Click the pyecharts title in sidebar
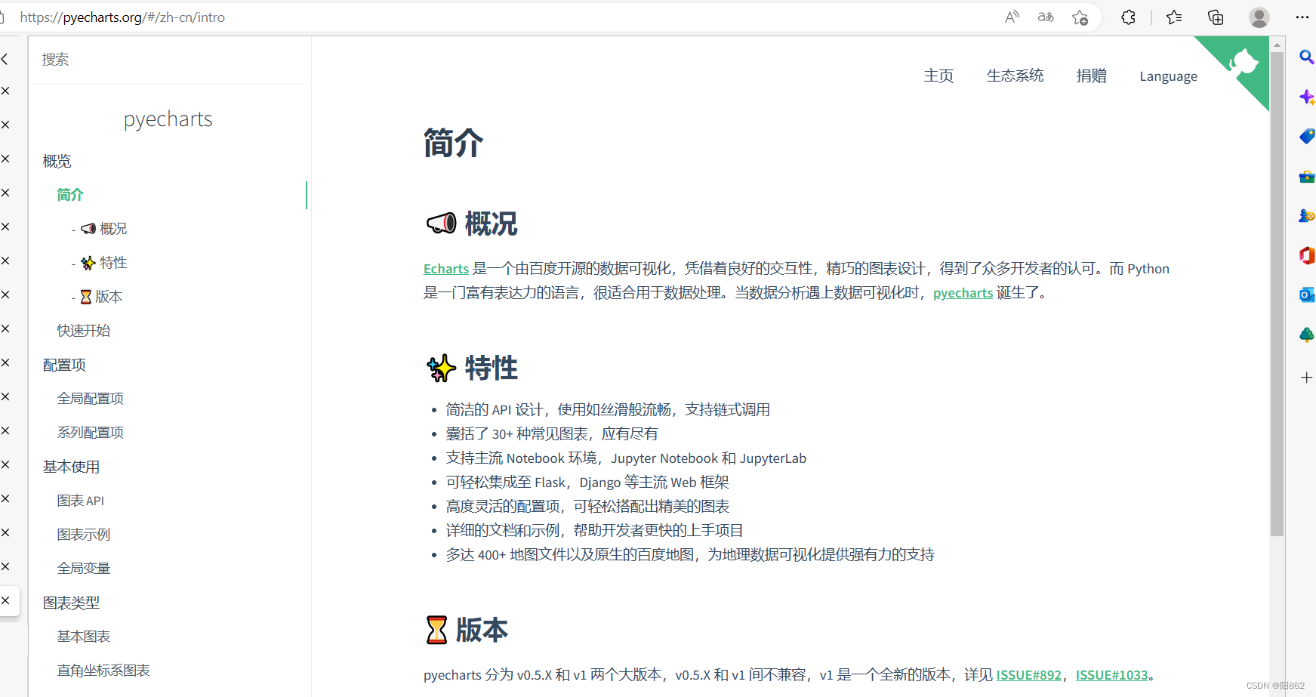Viewport: 1316px width, 697px height. point(168,119)
